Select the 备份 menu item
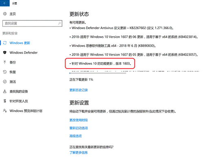214x166 pixels. pyautogui.click(x=13, y=62)
